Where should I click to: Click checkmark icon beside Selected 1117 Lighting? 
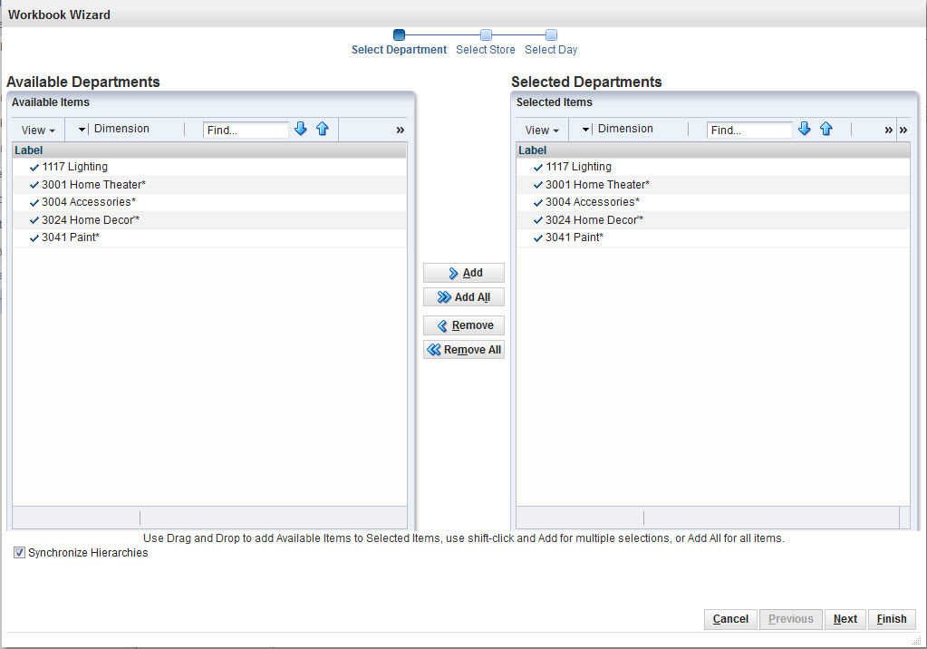coord(538,168)
